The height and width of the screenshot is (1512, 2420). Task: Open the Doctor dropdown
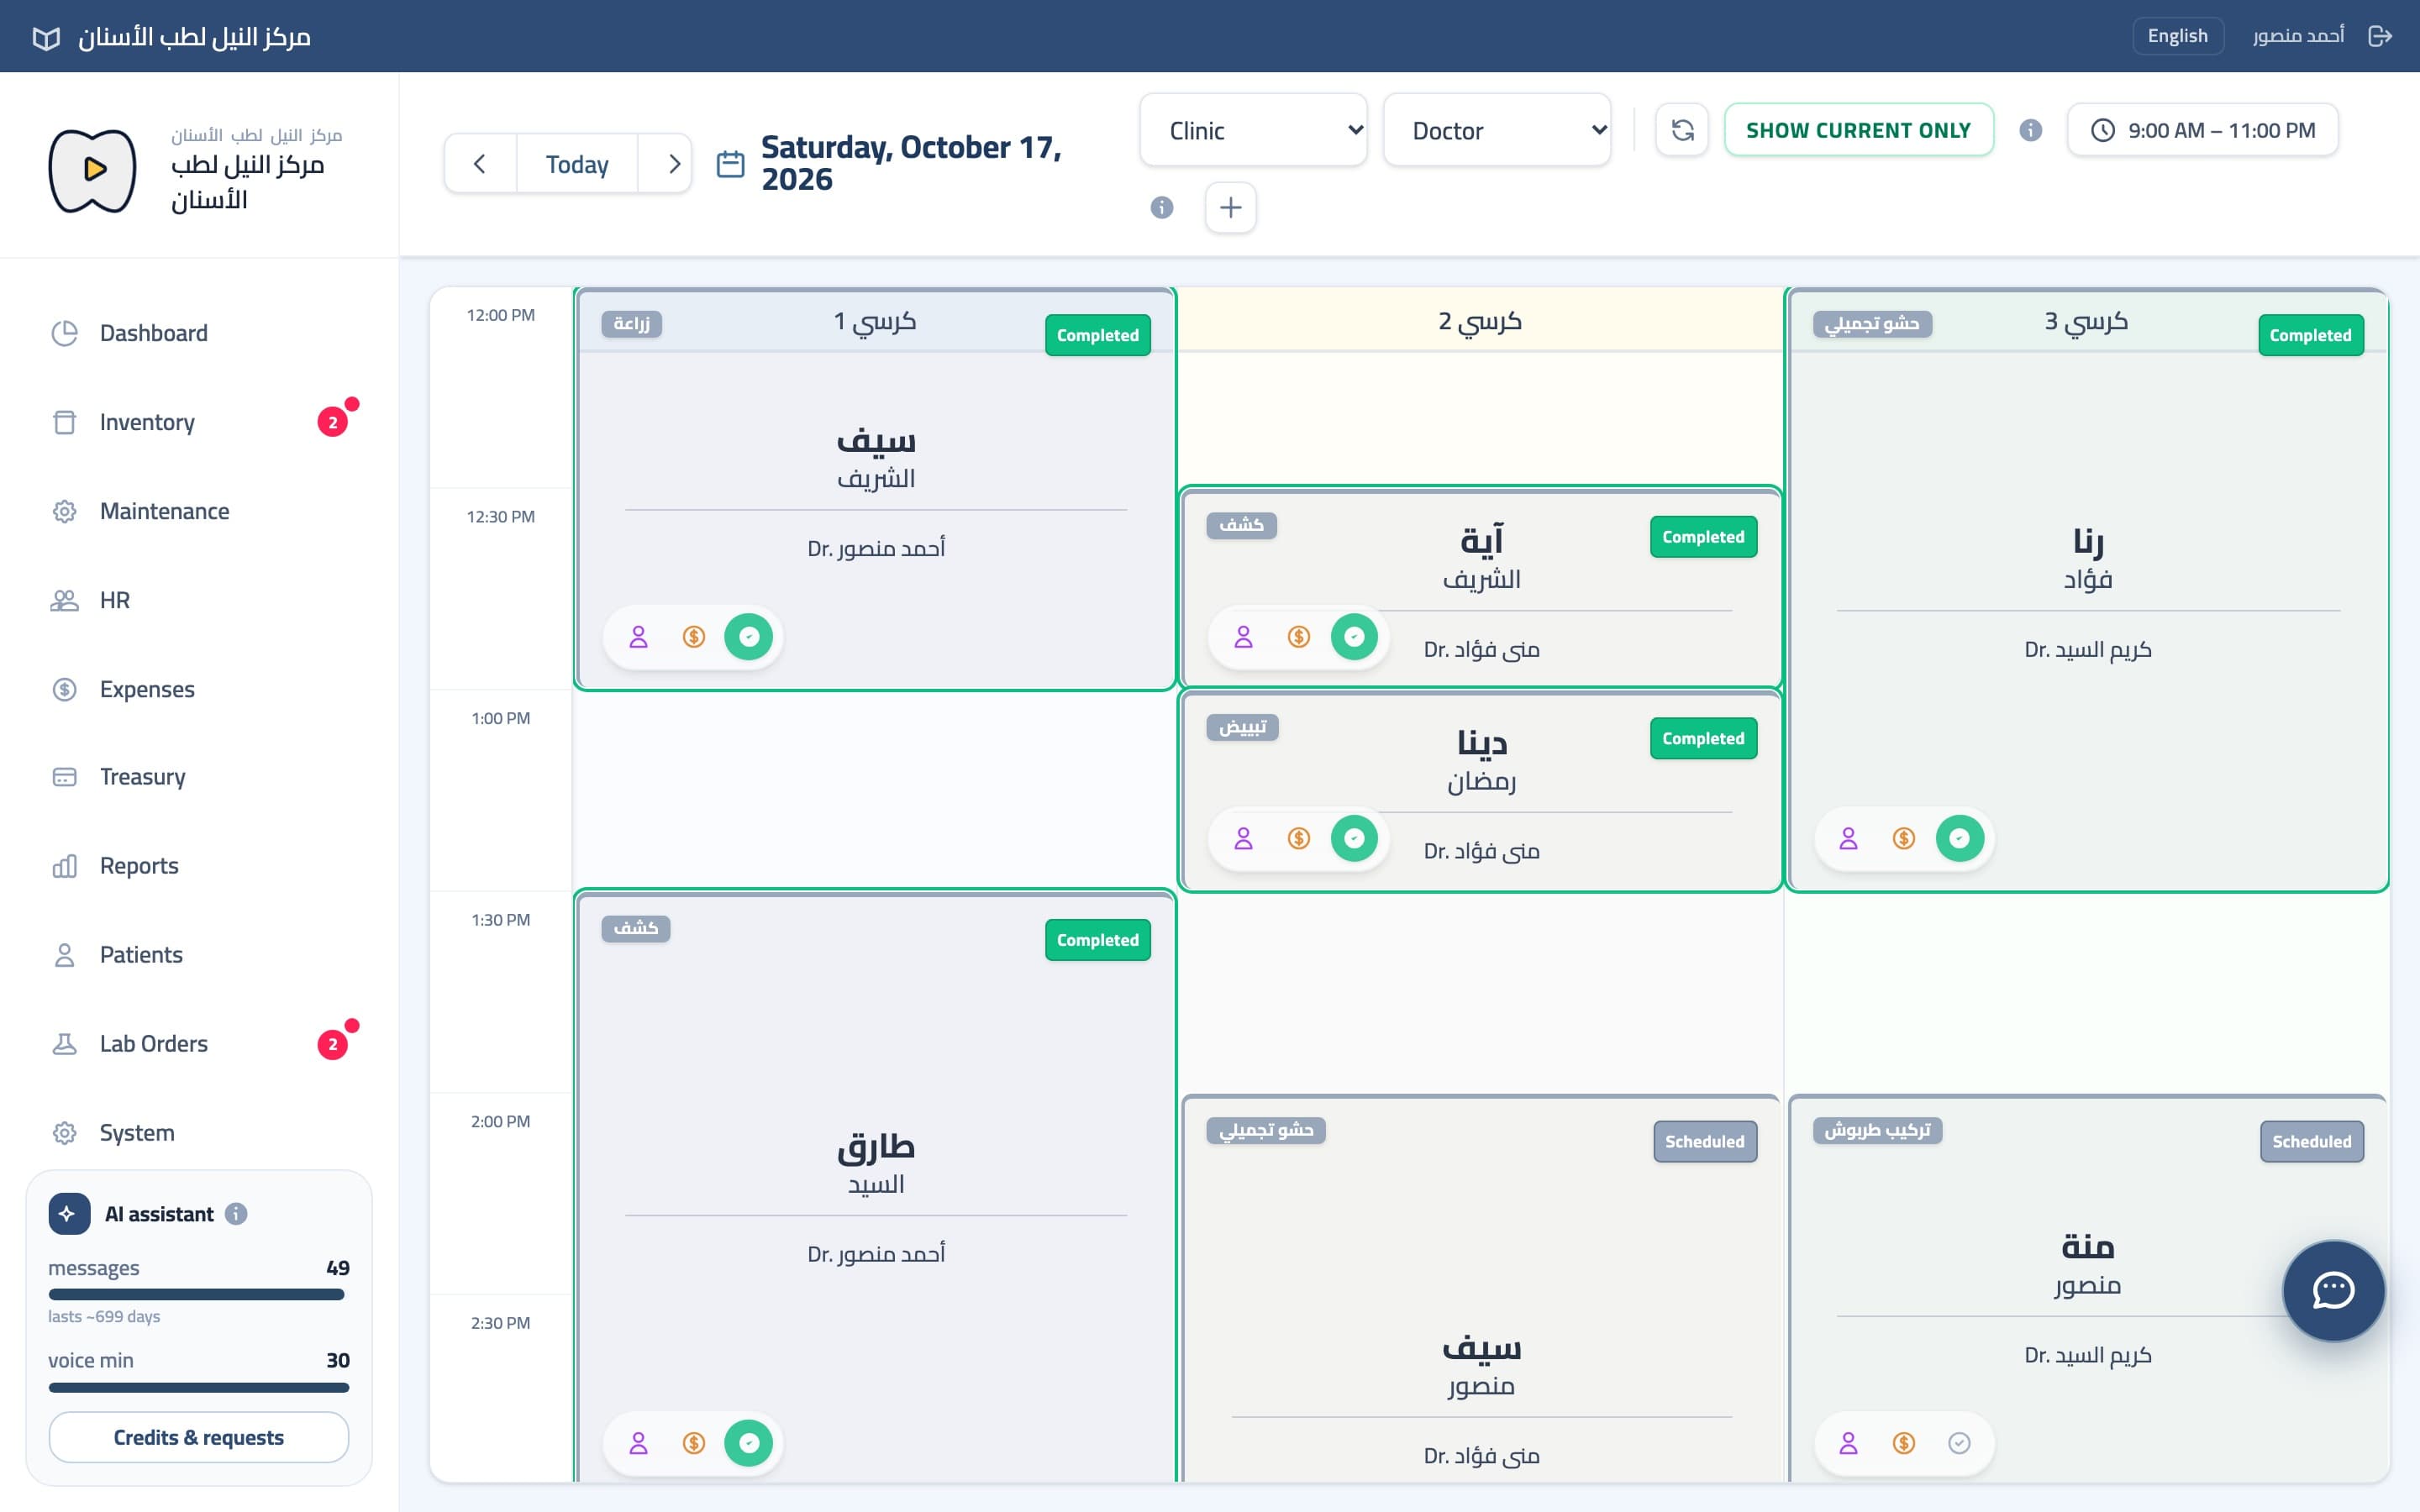[1496, 130]
